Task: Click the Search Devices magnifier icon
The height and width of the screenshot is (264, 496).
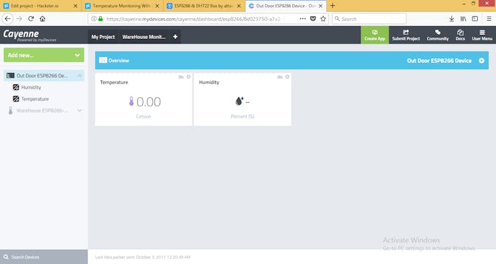Action: pos(6,257)
